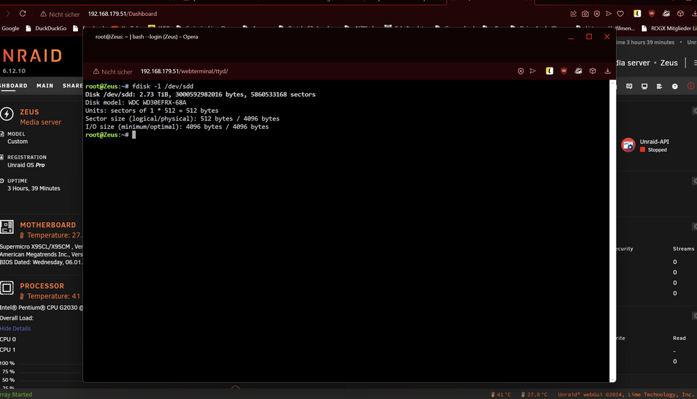
Task: Switch to the MAIN tab in Unraid
Action: 45,86
